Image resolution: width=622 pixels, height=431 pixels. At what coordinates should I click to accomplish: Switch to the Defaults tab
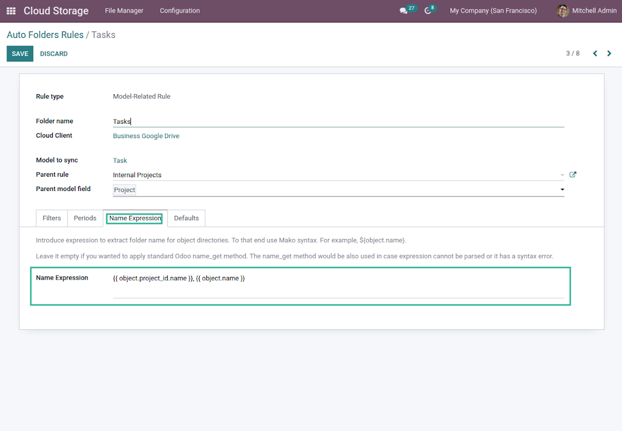(x=186, y=218)
